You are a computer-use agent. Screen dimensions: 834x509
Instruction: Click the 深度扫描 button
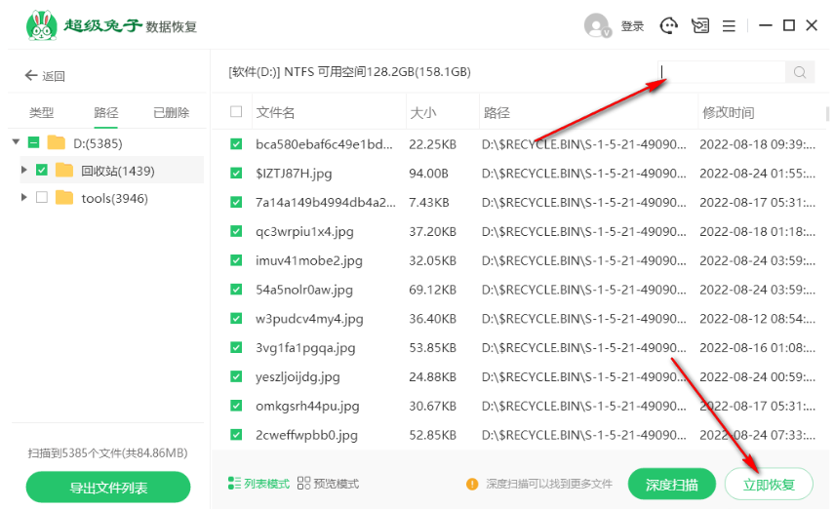coord(671,484)
